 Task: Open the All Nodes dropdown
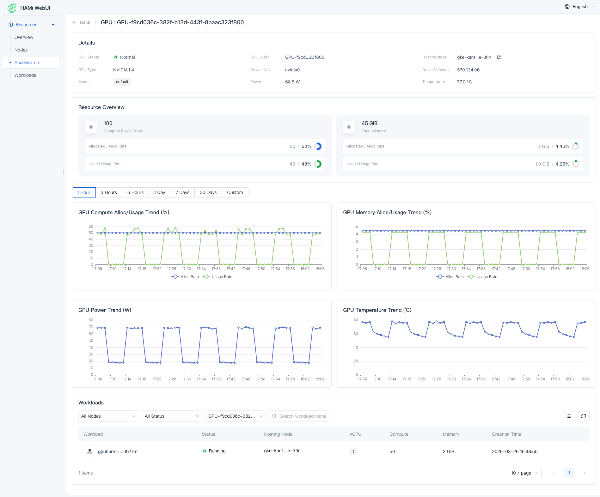coord(108,416)
